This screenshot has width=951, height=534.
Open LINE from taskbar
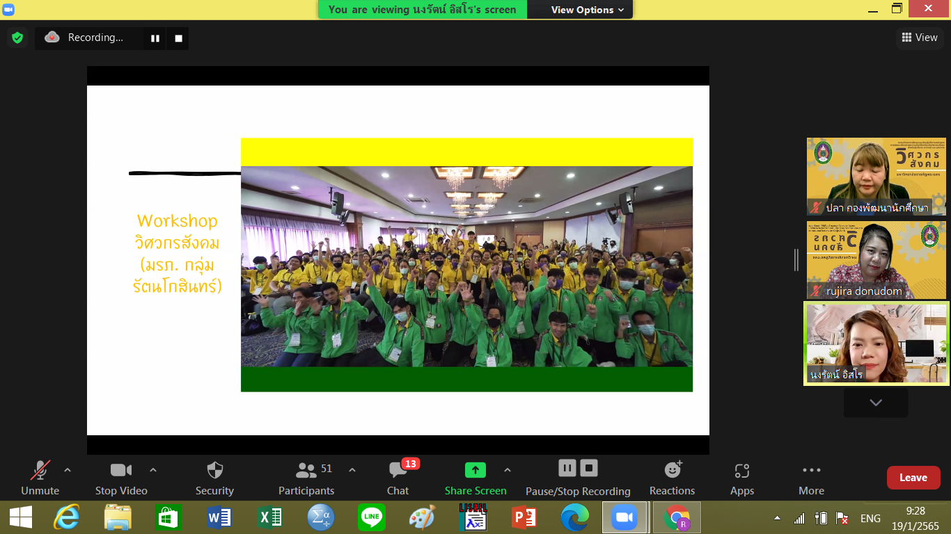[372, 517]
